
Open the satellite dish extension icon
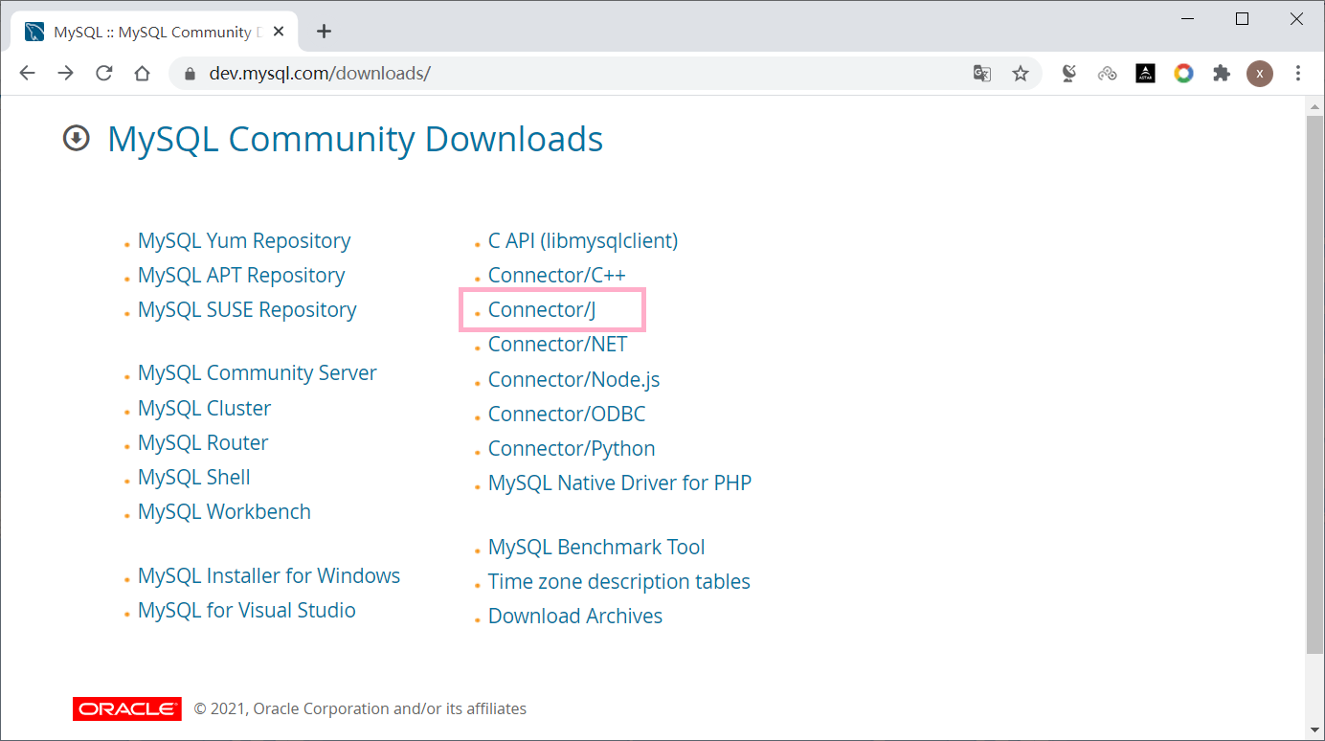tap(1069, 73)
